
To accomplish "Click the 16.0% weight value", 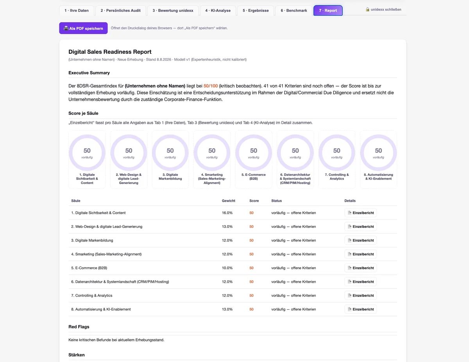I will [227, 213].
